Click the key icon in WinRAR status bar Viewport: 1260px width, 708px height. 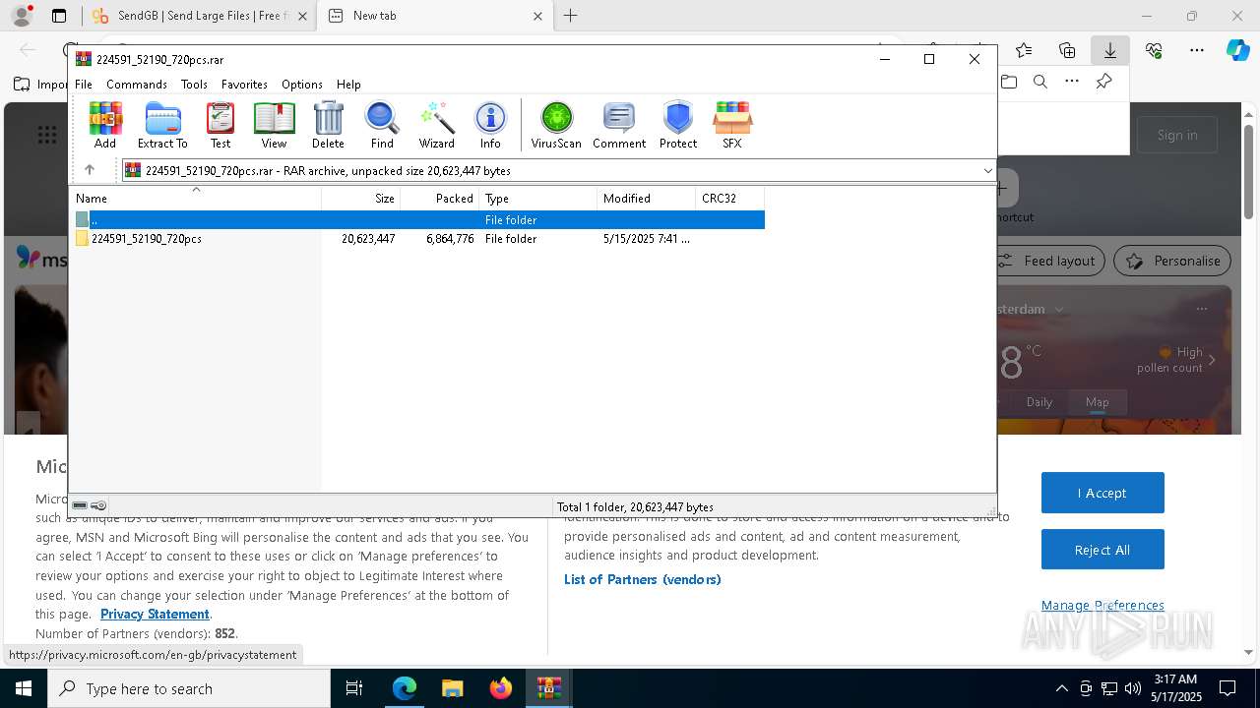click(x=98, y=505)
